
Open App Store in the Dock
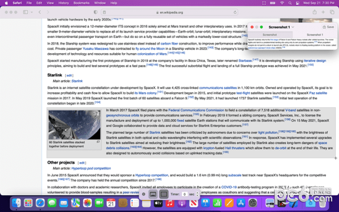click(x=241, y=203)
